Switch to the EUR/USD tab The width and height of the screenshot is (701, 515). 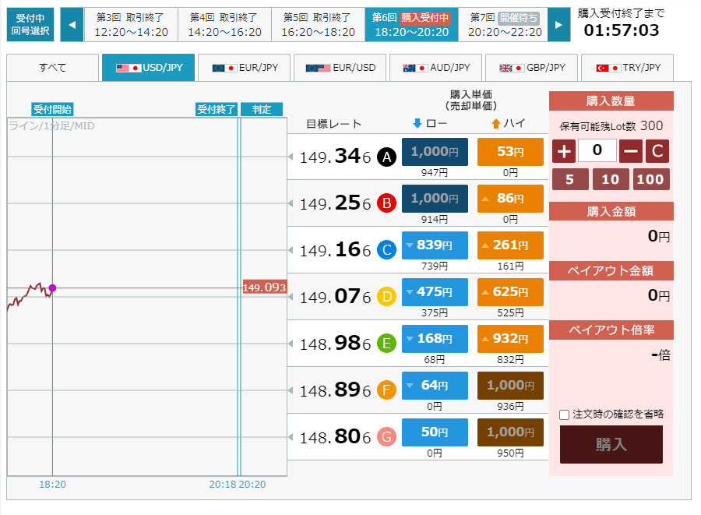(x=340, y=68)
